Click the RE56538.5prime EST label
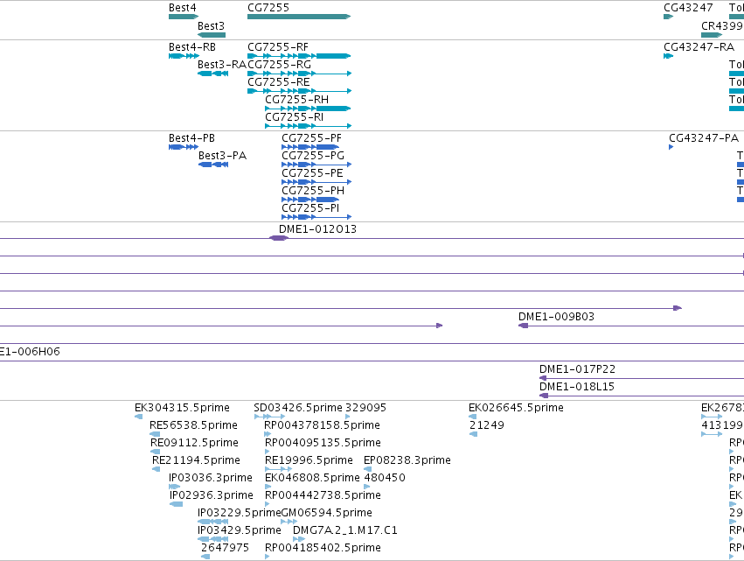The image size is (744, 561). 193,425
